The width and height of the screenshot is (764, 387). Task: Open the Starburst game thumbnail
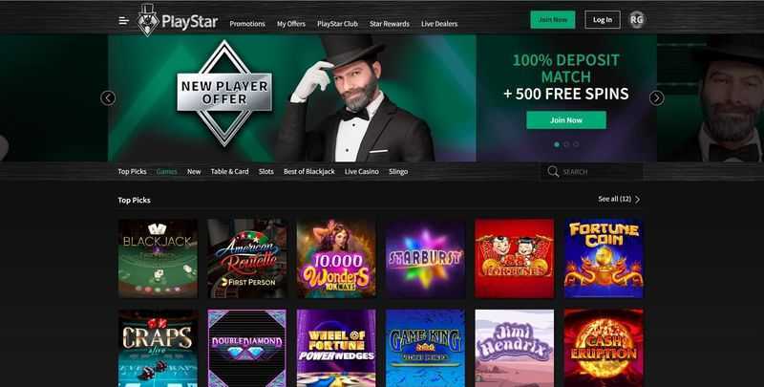point(425,258)
